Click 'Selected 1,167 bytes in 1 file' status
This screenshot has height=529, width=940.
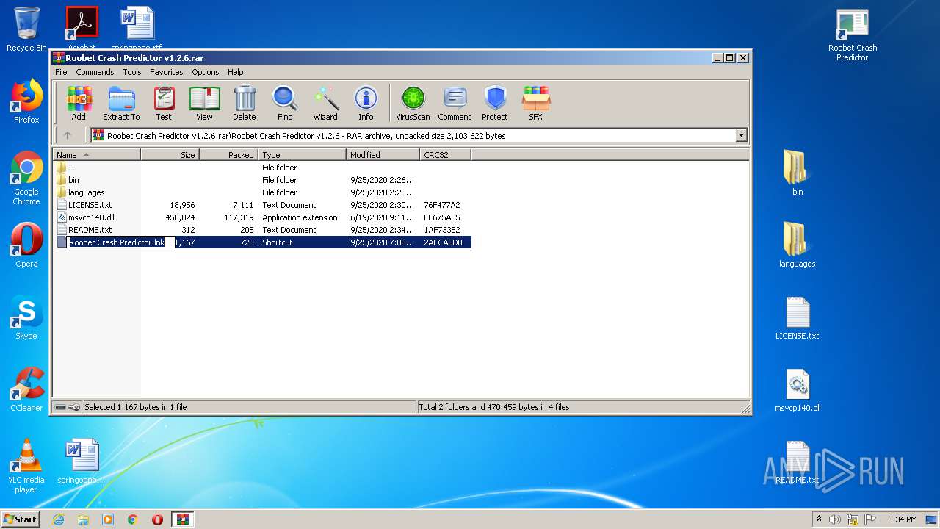[136, 407]
